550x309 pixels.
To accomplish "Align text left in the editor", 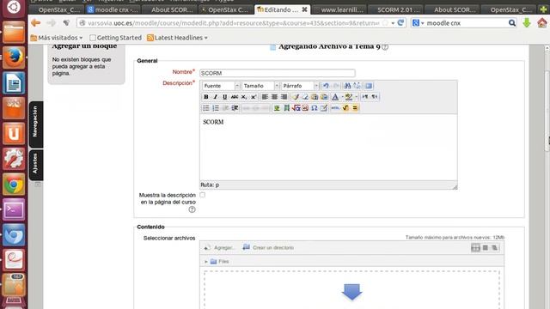I will (265, 97).
